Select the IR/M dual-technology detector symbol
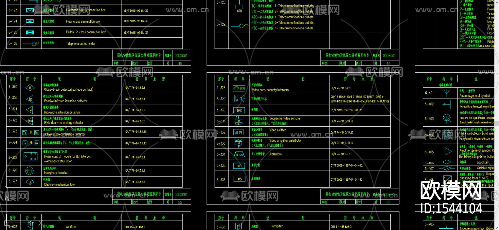This screenshot has height=230, width=499. (30, 121)
